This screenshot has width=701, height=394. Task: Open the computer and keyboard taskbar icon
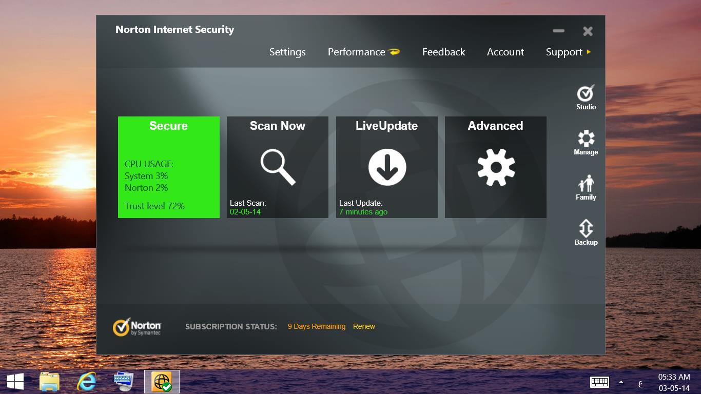(124, 382)
